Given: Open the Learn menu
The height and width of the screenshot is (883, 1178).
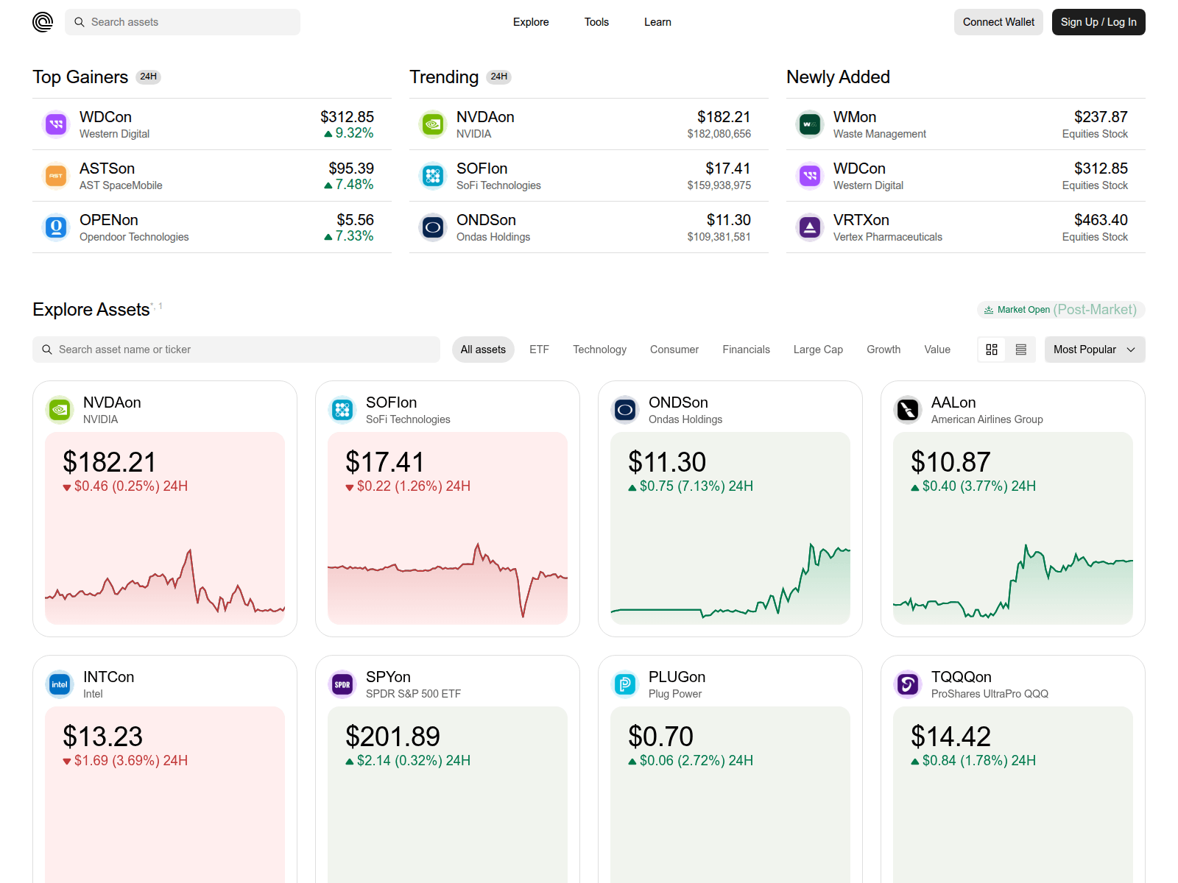Looking at the screenshot, I should coord(657,22).
